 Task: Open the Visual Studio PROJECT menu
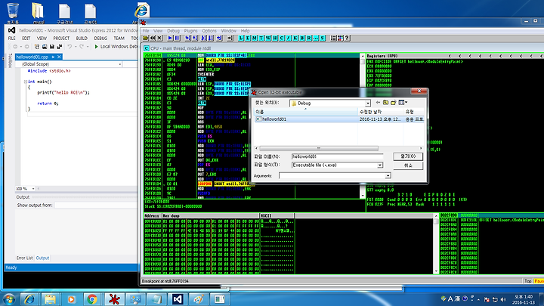point(61,39)
